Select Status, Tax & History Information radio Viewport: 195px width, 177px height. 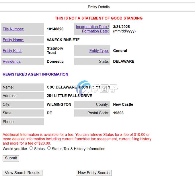tap(49, 148)
